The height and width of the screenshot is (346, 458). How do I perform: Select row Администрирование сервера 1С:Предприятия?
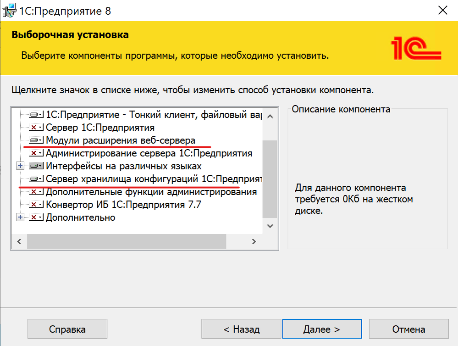(149, 153)
